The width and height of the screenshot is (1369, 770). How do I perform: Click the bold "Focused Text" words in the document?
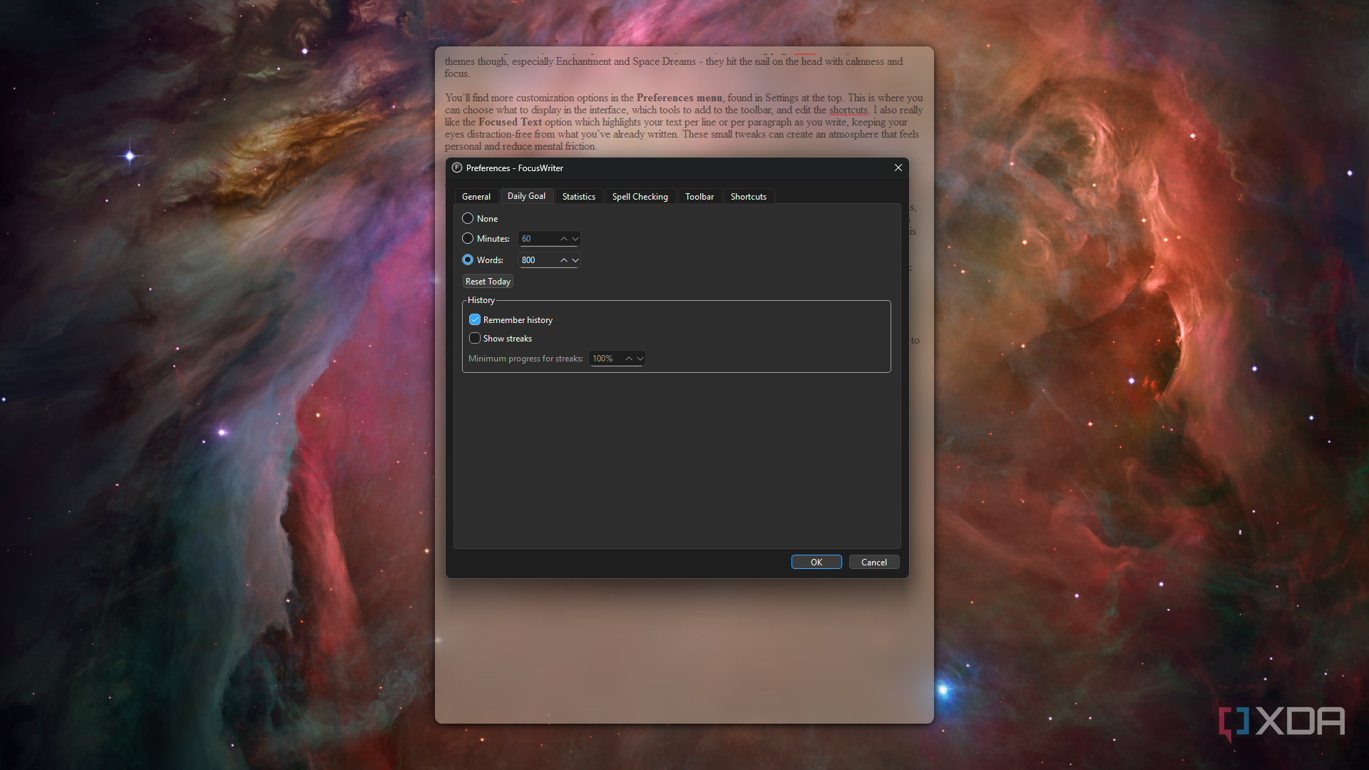pos(510,122)
